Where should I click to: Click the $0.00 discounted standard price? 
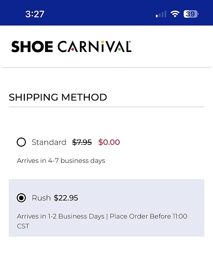point(109,142)
